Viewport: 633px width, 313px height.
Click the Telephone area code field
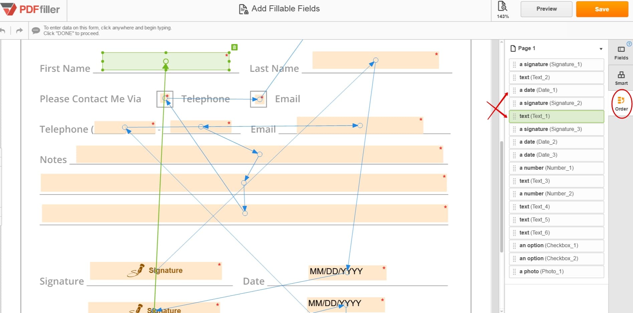125,127
